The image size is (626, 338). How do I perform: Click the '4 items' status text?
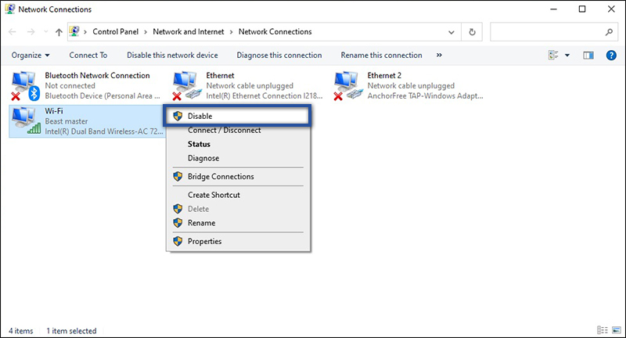pyautogui.click(x=21, y=331)
